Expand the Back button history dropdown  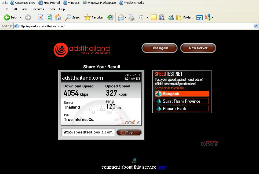pyautogui.click(x=20, y=17)
